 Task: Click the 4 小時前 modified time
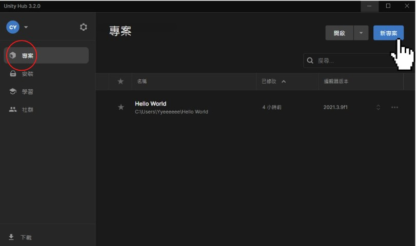pos(272,107)
